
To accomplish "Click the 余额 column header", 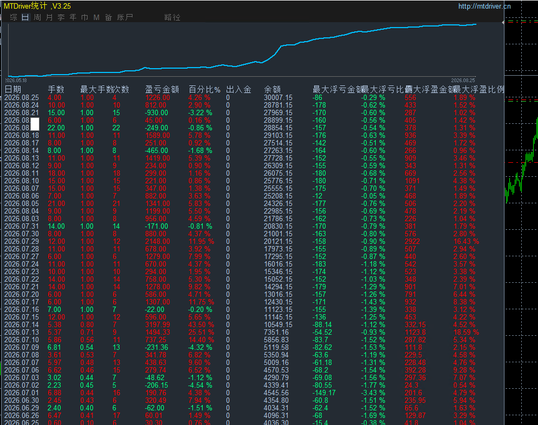I will [273, 90].
